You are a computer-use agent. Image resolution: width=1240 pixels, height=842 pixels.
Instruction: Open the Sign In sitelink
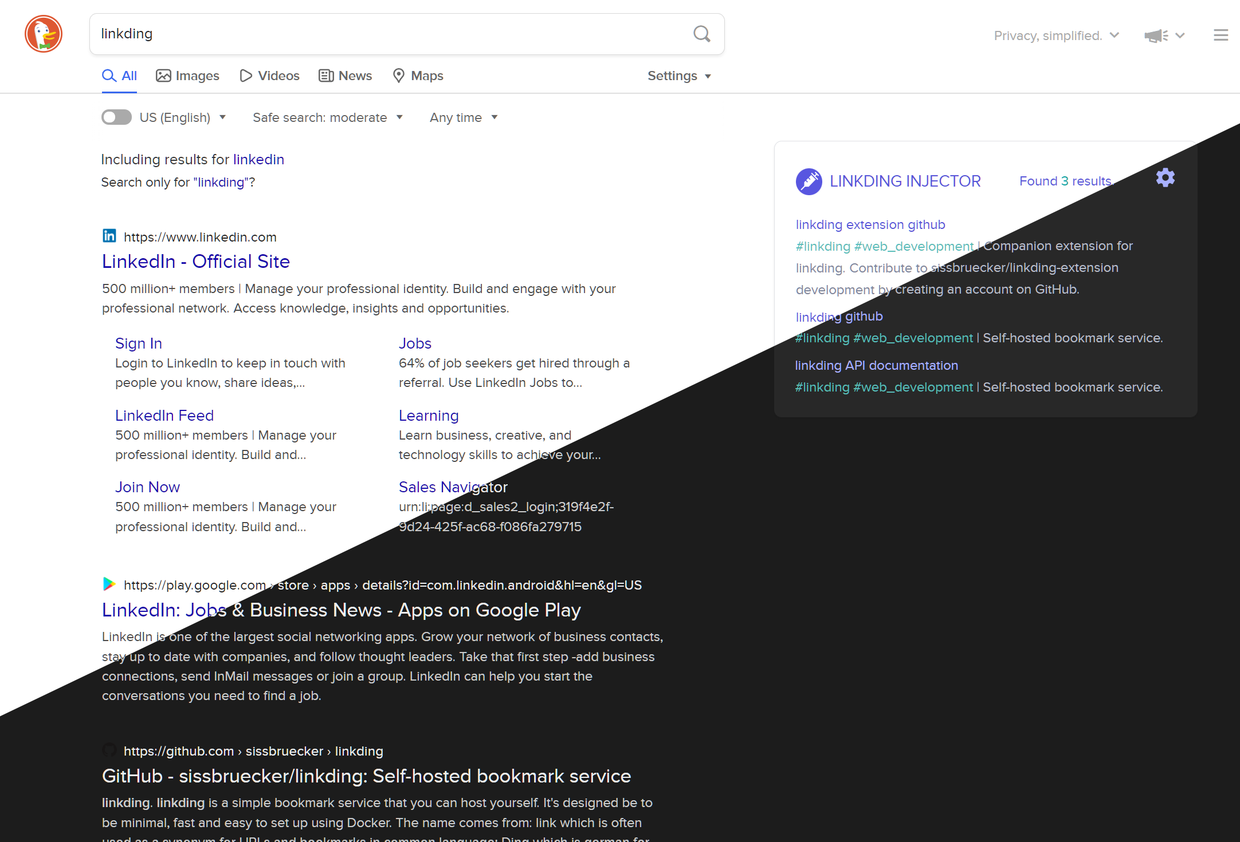point(139,343)
